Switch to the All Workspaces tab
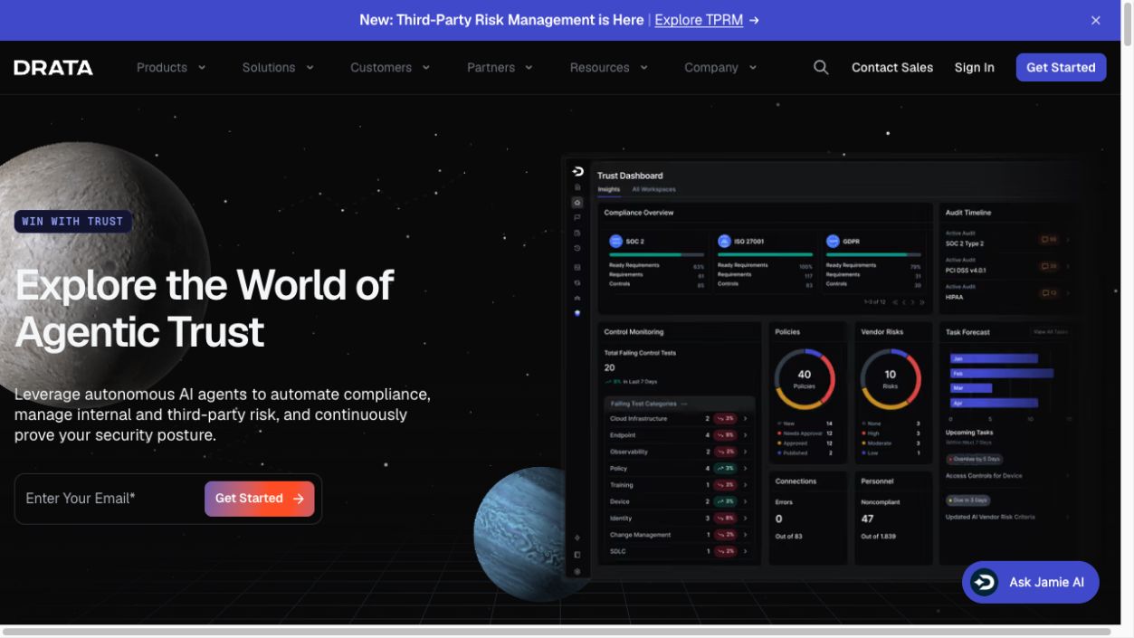This screenshot has width=1134, height=638. tap(653, 190)
